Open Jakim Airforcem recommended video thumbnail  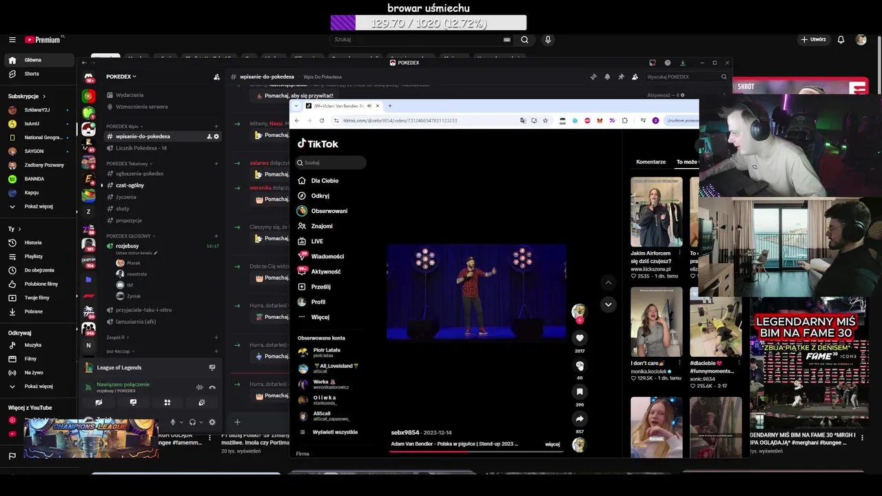pos(657,212)
